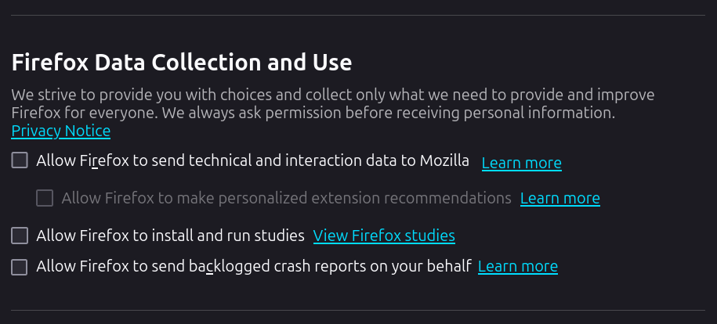Open the Privacy Notice link
The height and width of the screenshot is (324, 717).
60,131
